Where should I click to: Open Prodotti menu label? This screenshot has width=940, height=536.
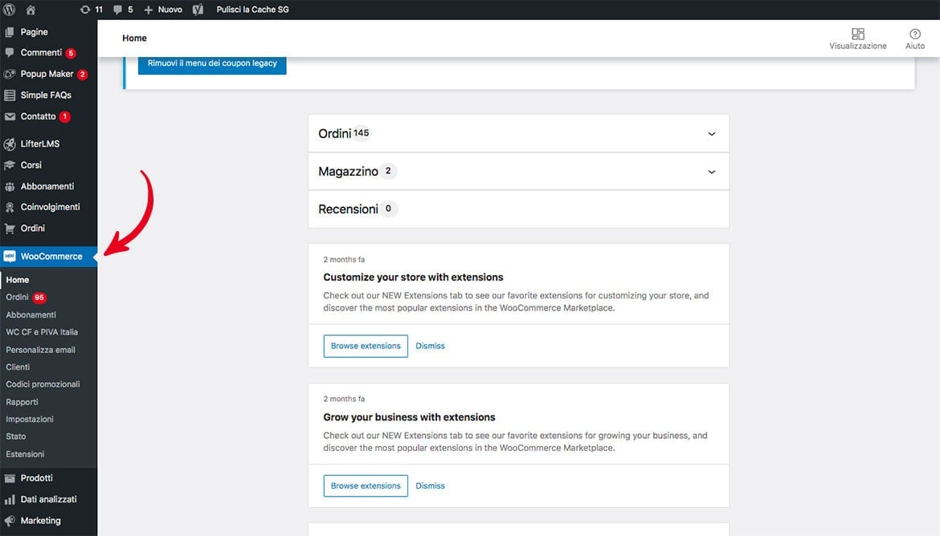pyautogui.click(x=37, y=478)
